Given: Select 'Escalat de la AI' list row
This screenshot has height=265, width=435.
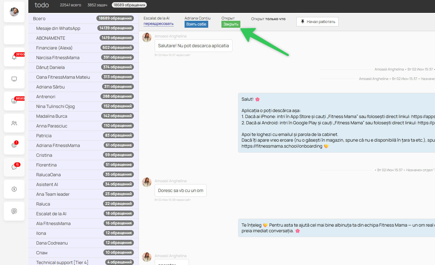Looking at the screenshot, I should [83, 214].
